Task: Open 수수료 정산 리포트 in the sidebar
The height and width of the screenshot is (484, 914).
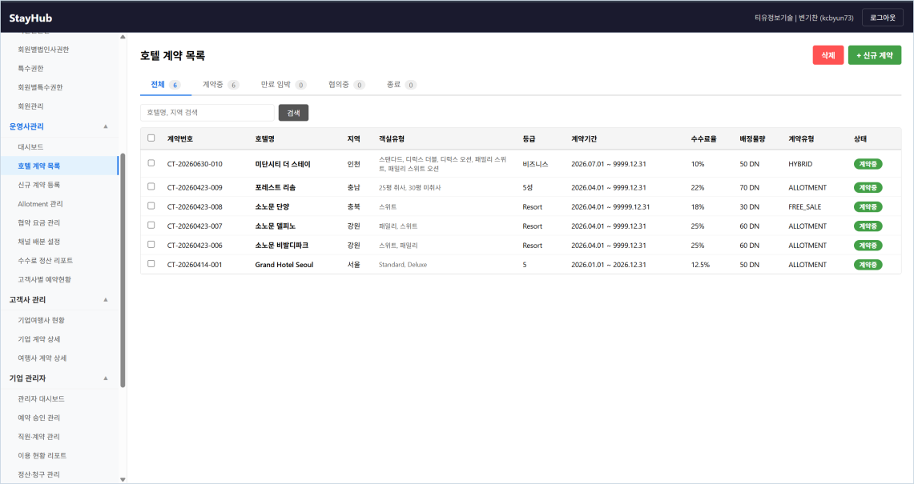Action: click(46, 260)
